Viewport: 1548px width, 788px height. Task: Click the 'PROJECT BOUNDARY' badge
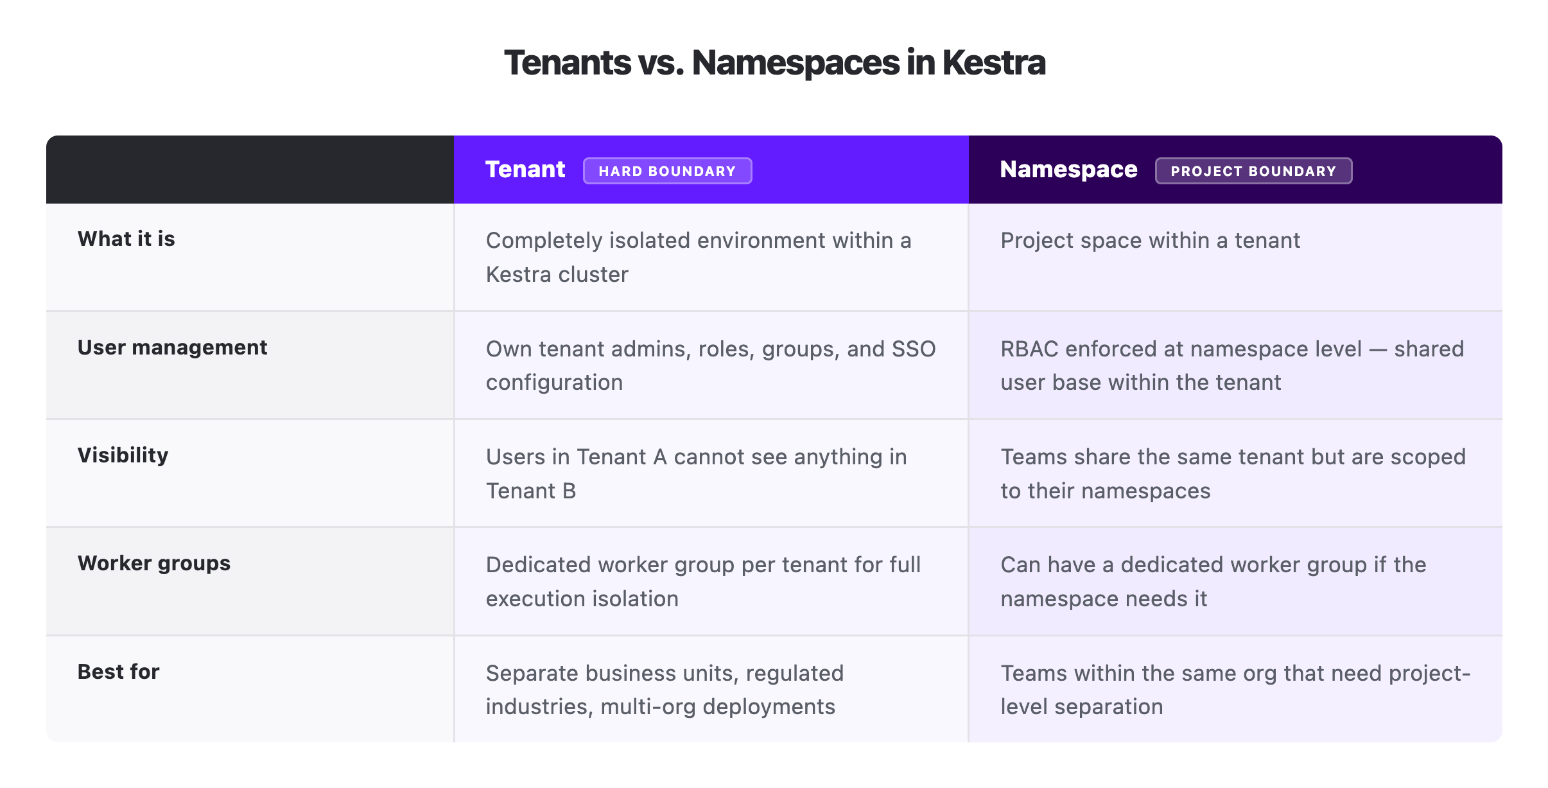point(1253,171)
